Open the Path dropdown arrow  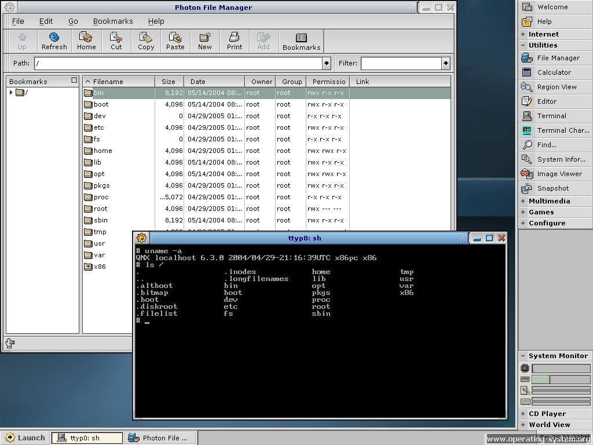coord(327,63)
